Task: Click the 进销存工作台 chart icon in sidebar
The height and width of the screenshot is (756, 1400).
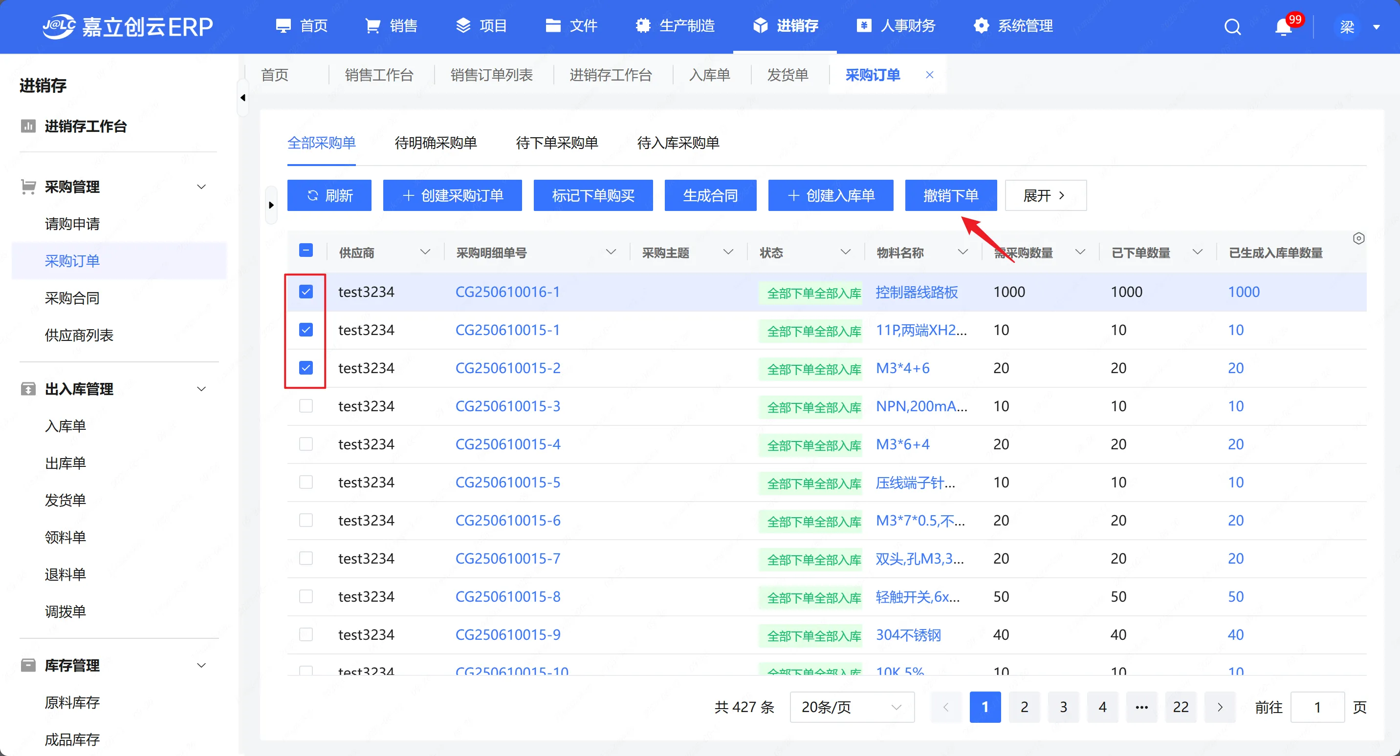Action: 28,126
